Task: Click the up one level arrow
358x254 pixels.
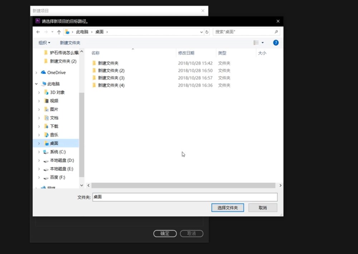Action: [x=58, y=32]
